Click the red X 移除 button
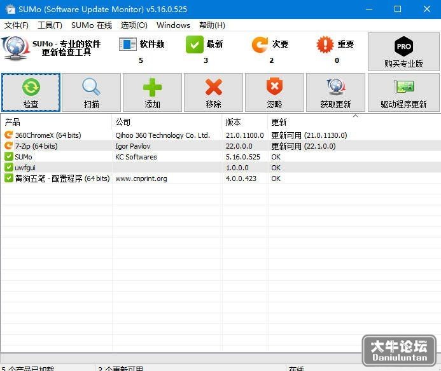The height and width of the screenshot is (371, 441). click(x=213, y=92)
